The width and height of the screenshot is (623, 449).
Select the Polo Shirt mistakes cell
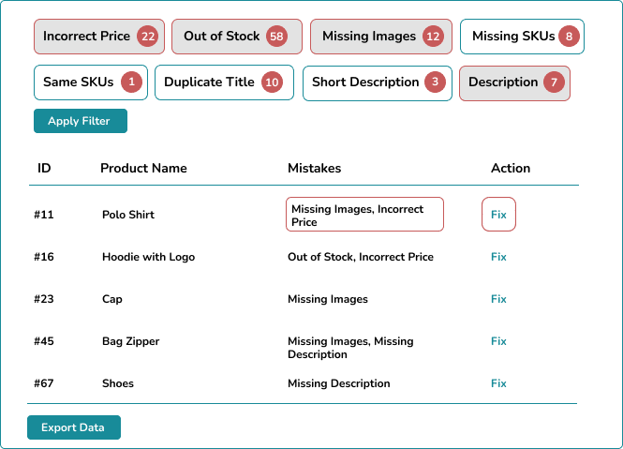pyautogui.click(x=364, y=215)
